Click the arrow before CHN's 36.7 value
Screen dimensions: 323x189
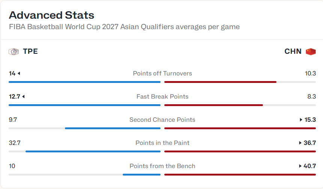click(x=300, y=143)
